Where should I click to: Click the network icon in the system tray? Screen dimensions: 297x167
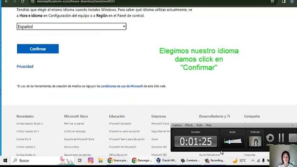click(258, 161)
